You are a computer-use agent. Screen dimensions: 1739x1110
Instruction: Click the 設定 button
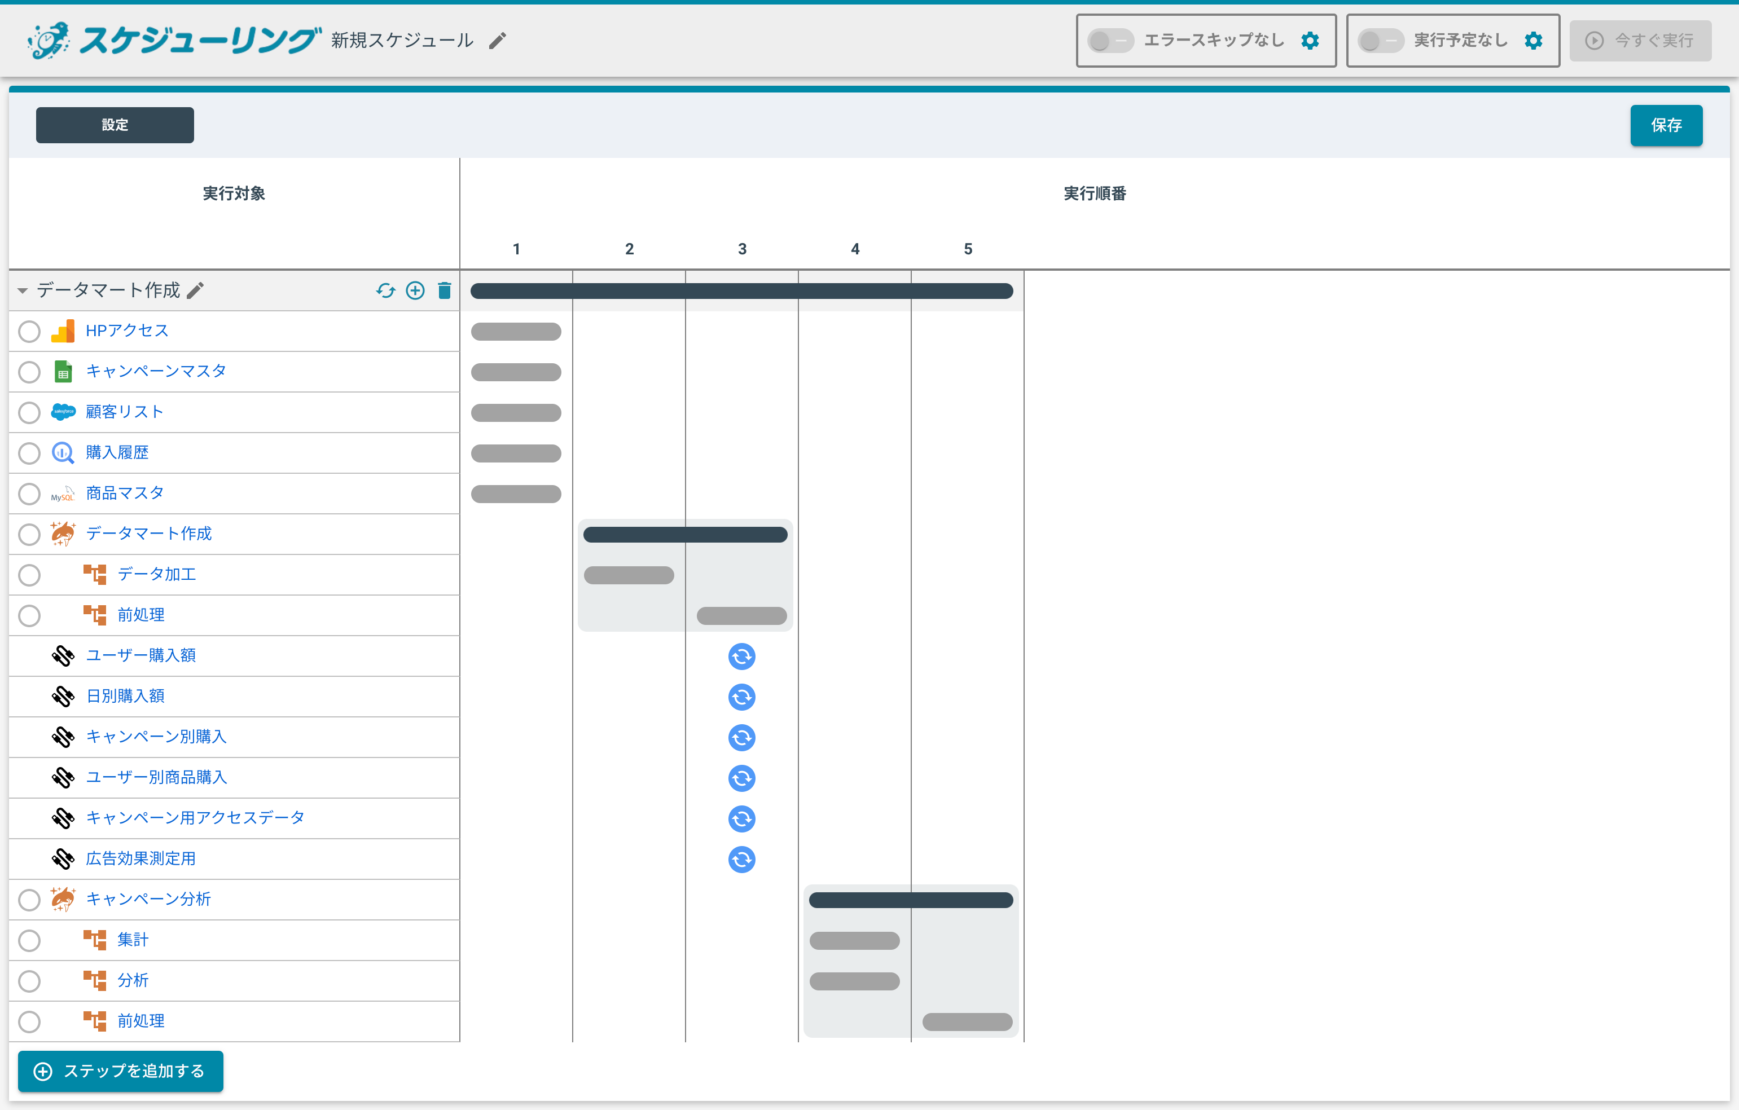[115, 125]
